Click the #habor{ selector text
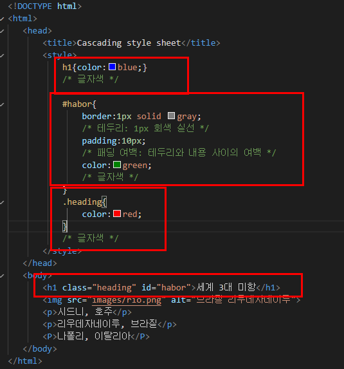 click(x=79, y=104)
